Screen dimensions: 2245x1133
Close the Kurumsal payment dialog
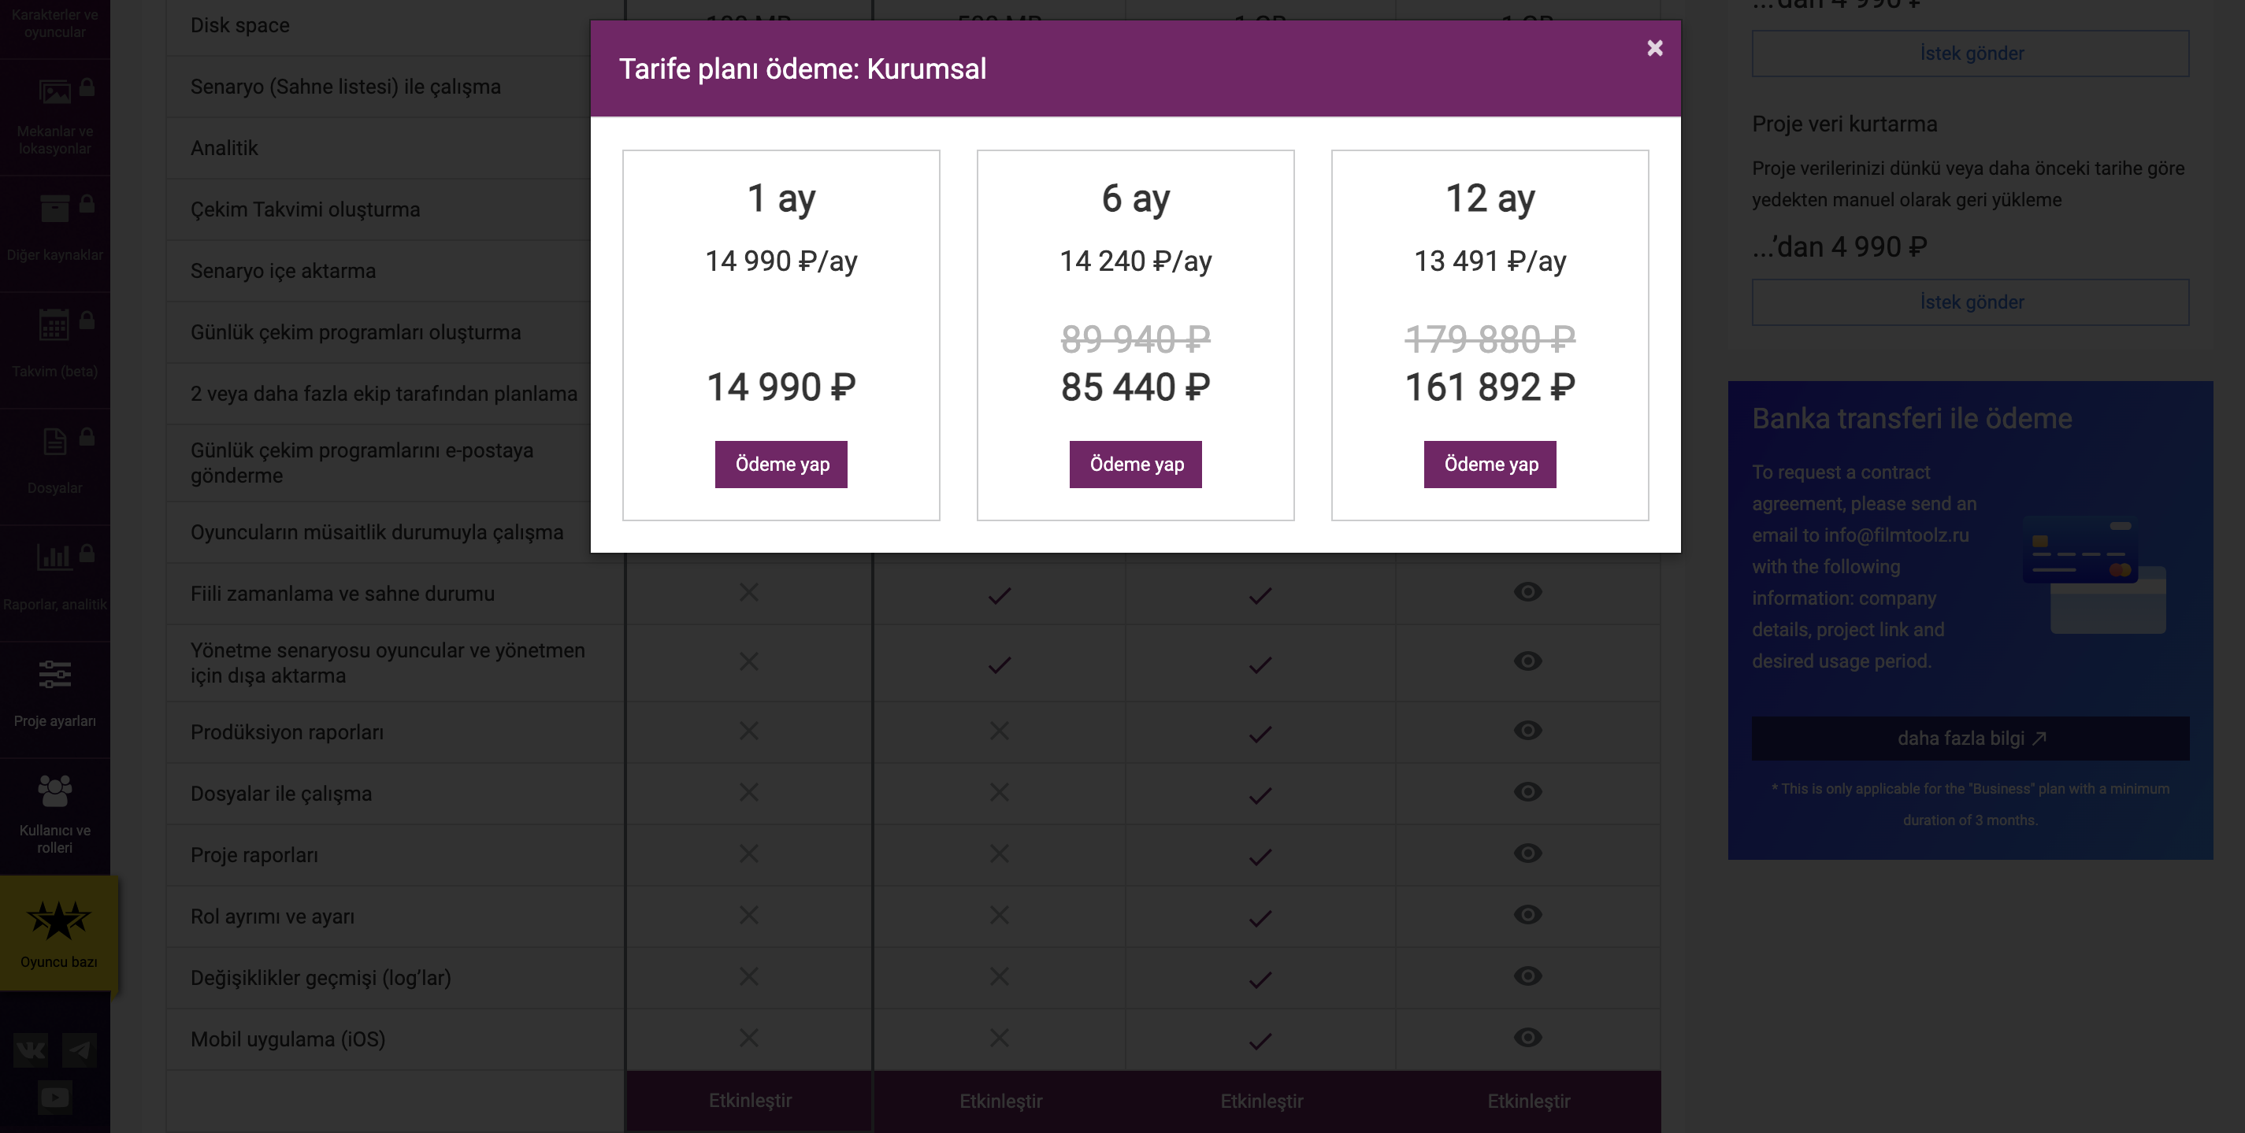point(1654,49)
